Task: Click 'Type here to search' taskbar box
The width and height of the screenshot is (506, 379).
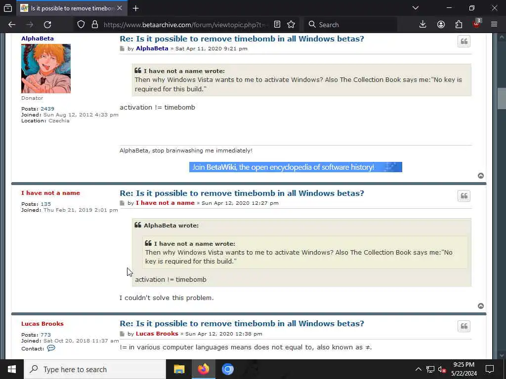Action: click(95, 369)
